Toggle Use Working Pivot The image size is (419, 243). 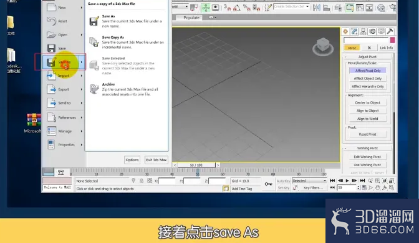(367, 165)
